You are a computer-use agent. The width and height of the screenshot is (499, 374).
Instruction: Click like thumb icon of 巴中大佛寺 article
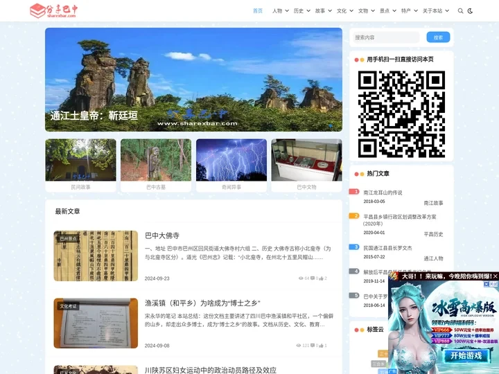(321, 278)
